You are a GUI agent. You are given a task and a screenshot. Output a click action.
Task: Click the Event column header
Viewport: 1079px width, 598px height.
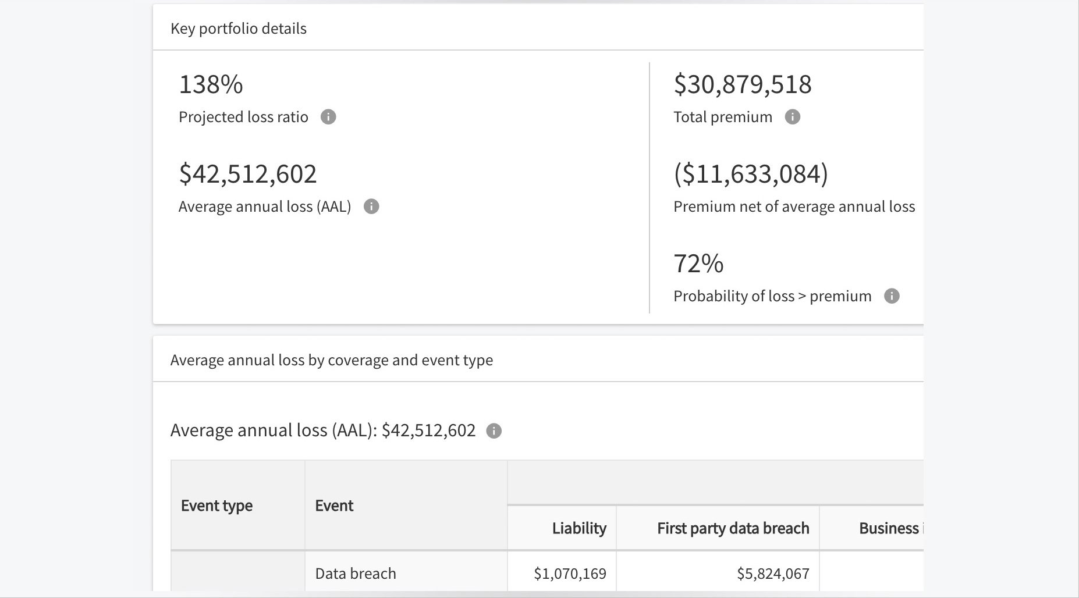click(x=334, y=506)
